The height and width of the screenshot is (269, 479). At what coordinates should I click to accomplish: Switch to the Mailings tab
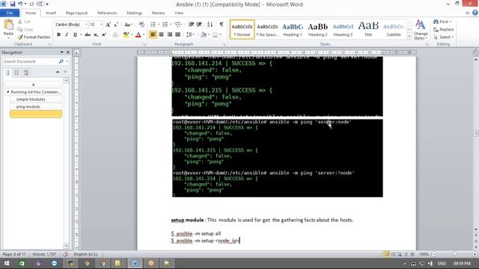135,13
